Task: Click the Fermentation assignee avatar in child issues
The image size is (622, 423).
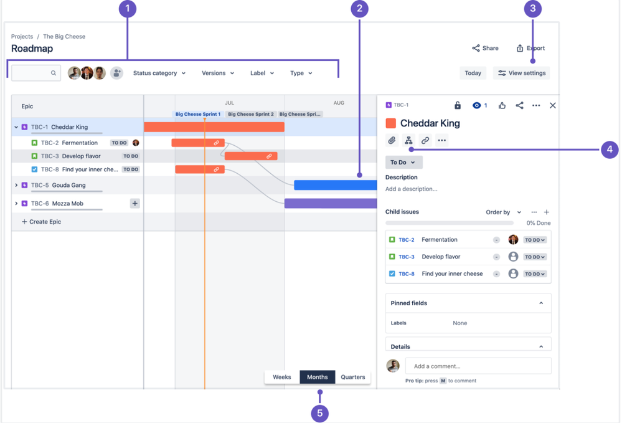Action: (x=513, y=239)
